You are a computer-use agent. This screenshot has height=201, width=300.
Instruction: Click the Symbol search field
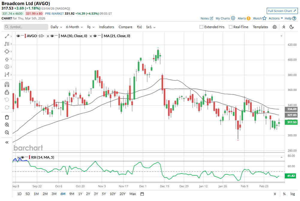[x=26, y=27]
